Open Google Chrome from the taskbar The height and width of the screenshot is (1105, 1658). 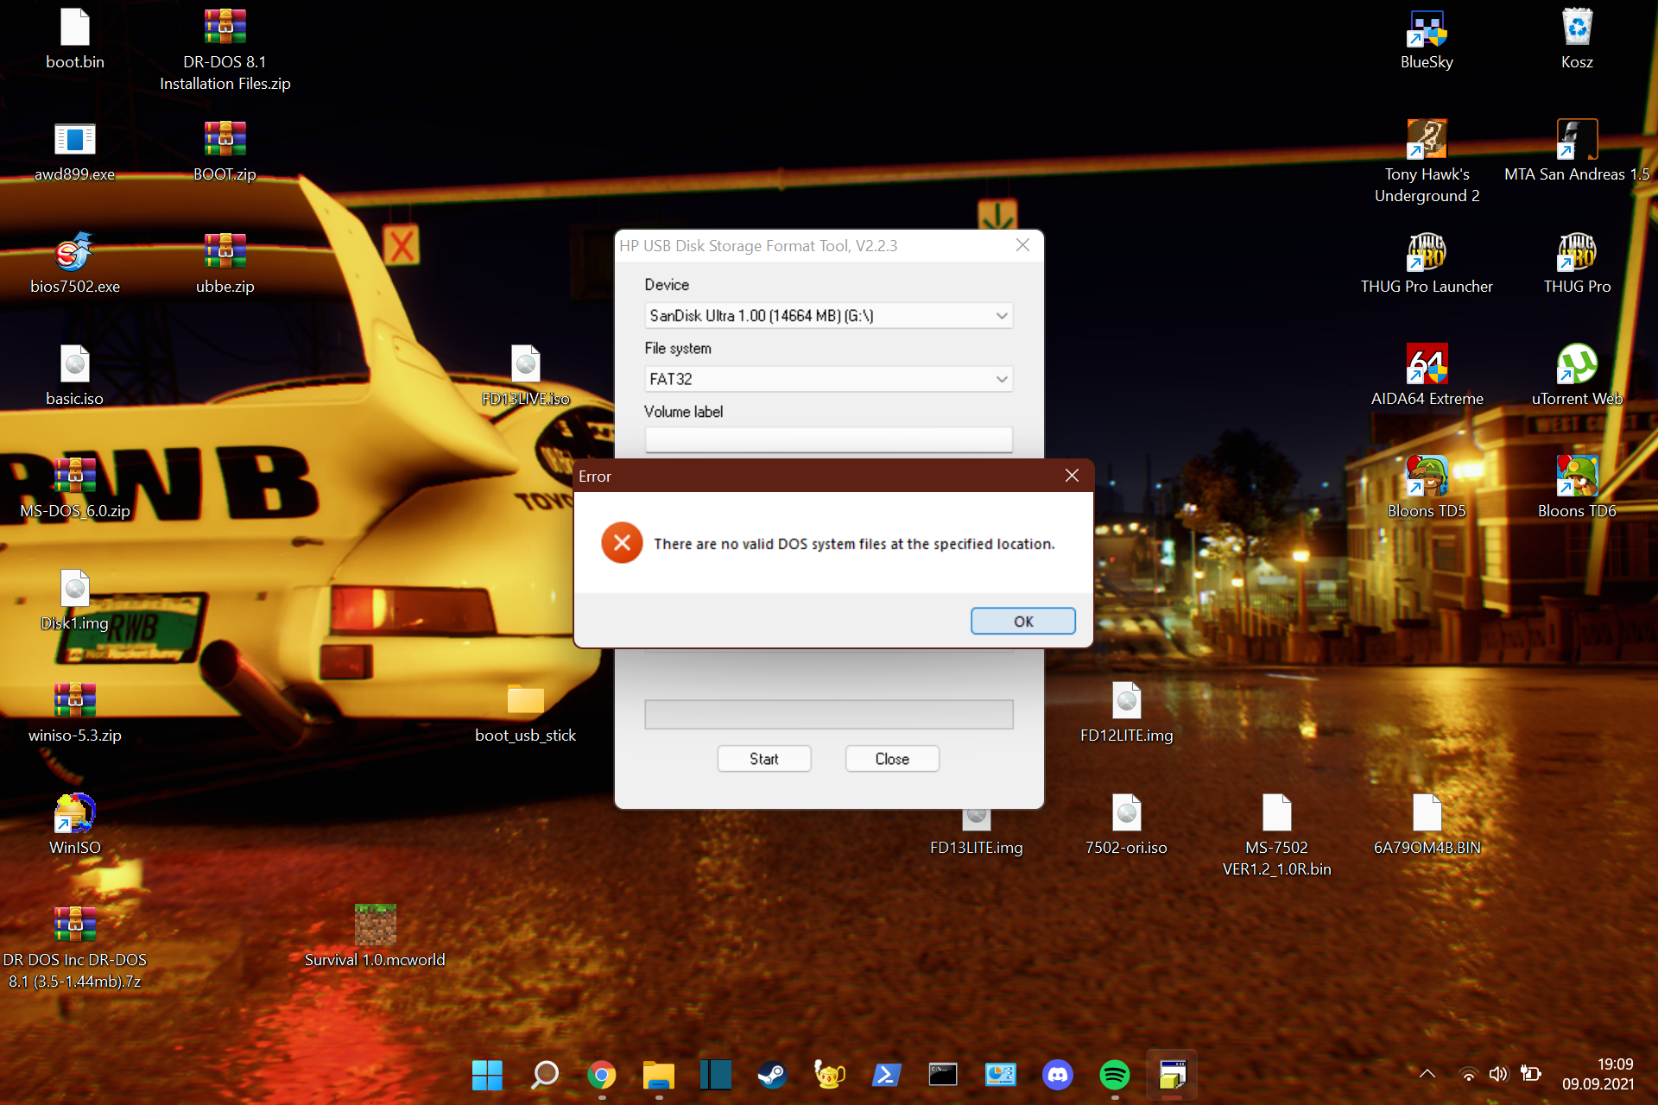pyautogui.click(x=602, y=1075)
